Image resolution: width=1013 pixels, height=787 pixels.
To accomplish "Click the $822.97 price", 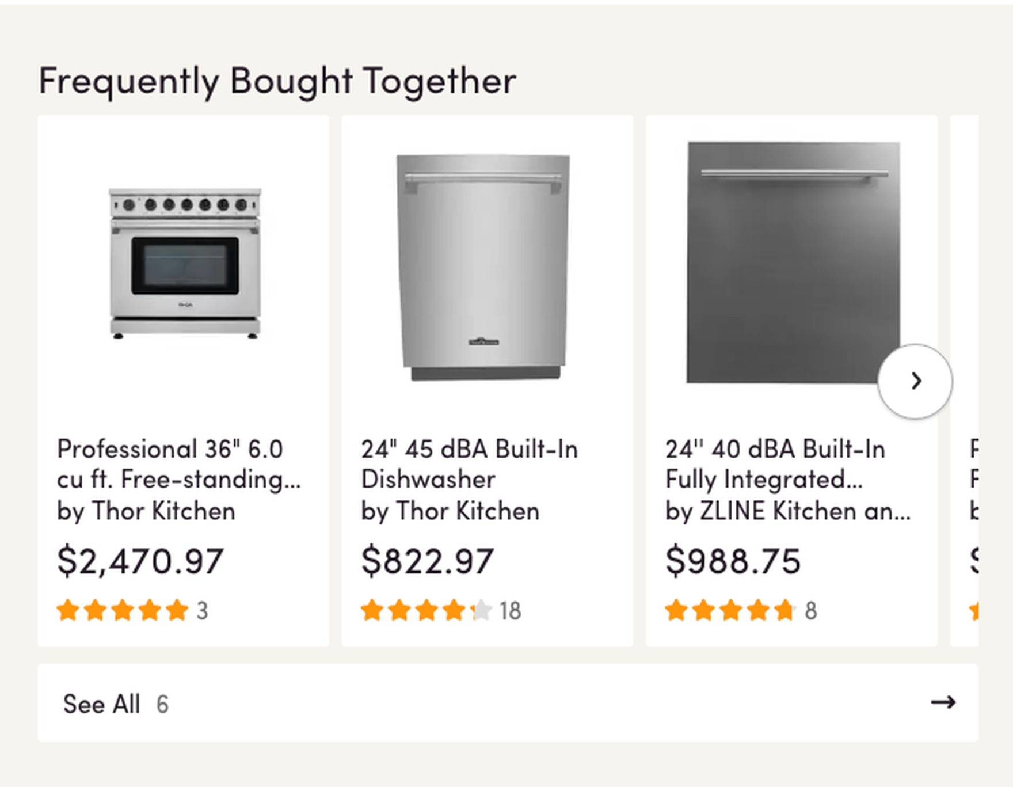I will tap(427, 561).
